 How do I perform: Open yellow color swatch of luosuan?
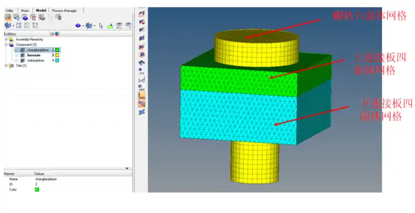57,55
